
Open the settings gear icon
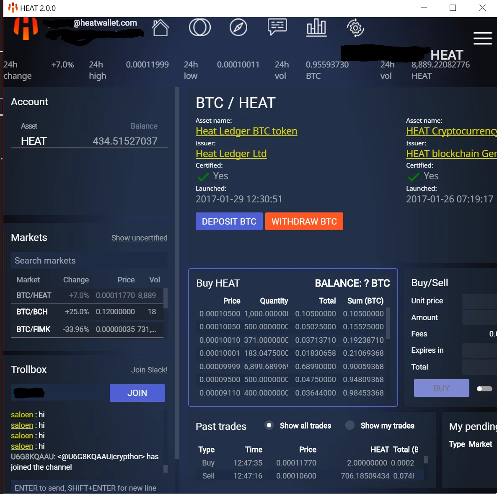click(x=355, y=28)
